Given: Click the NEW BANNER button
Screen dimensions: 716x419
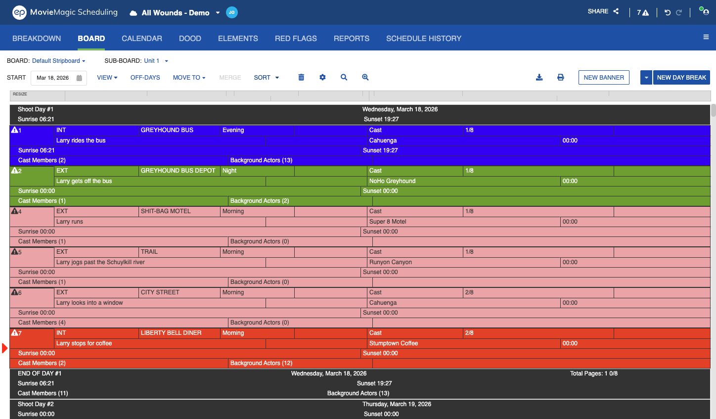Looking at the screenshot, I should [604, 78].
